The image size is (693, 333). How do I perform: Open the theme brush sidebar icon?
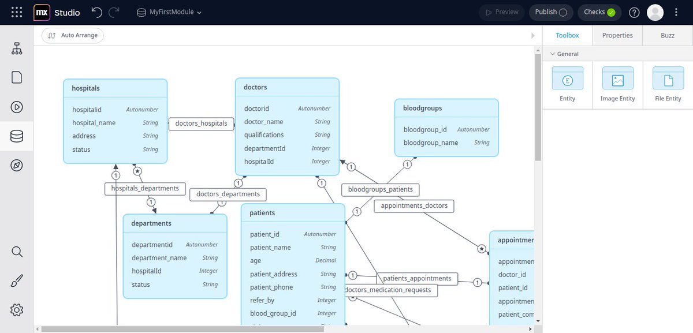tap(17, 281)
